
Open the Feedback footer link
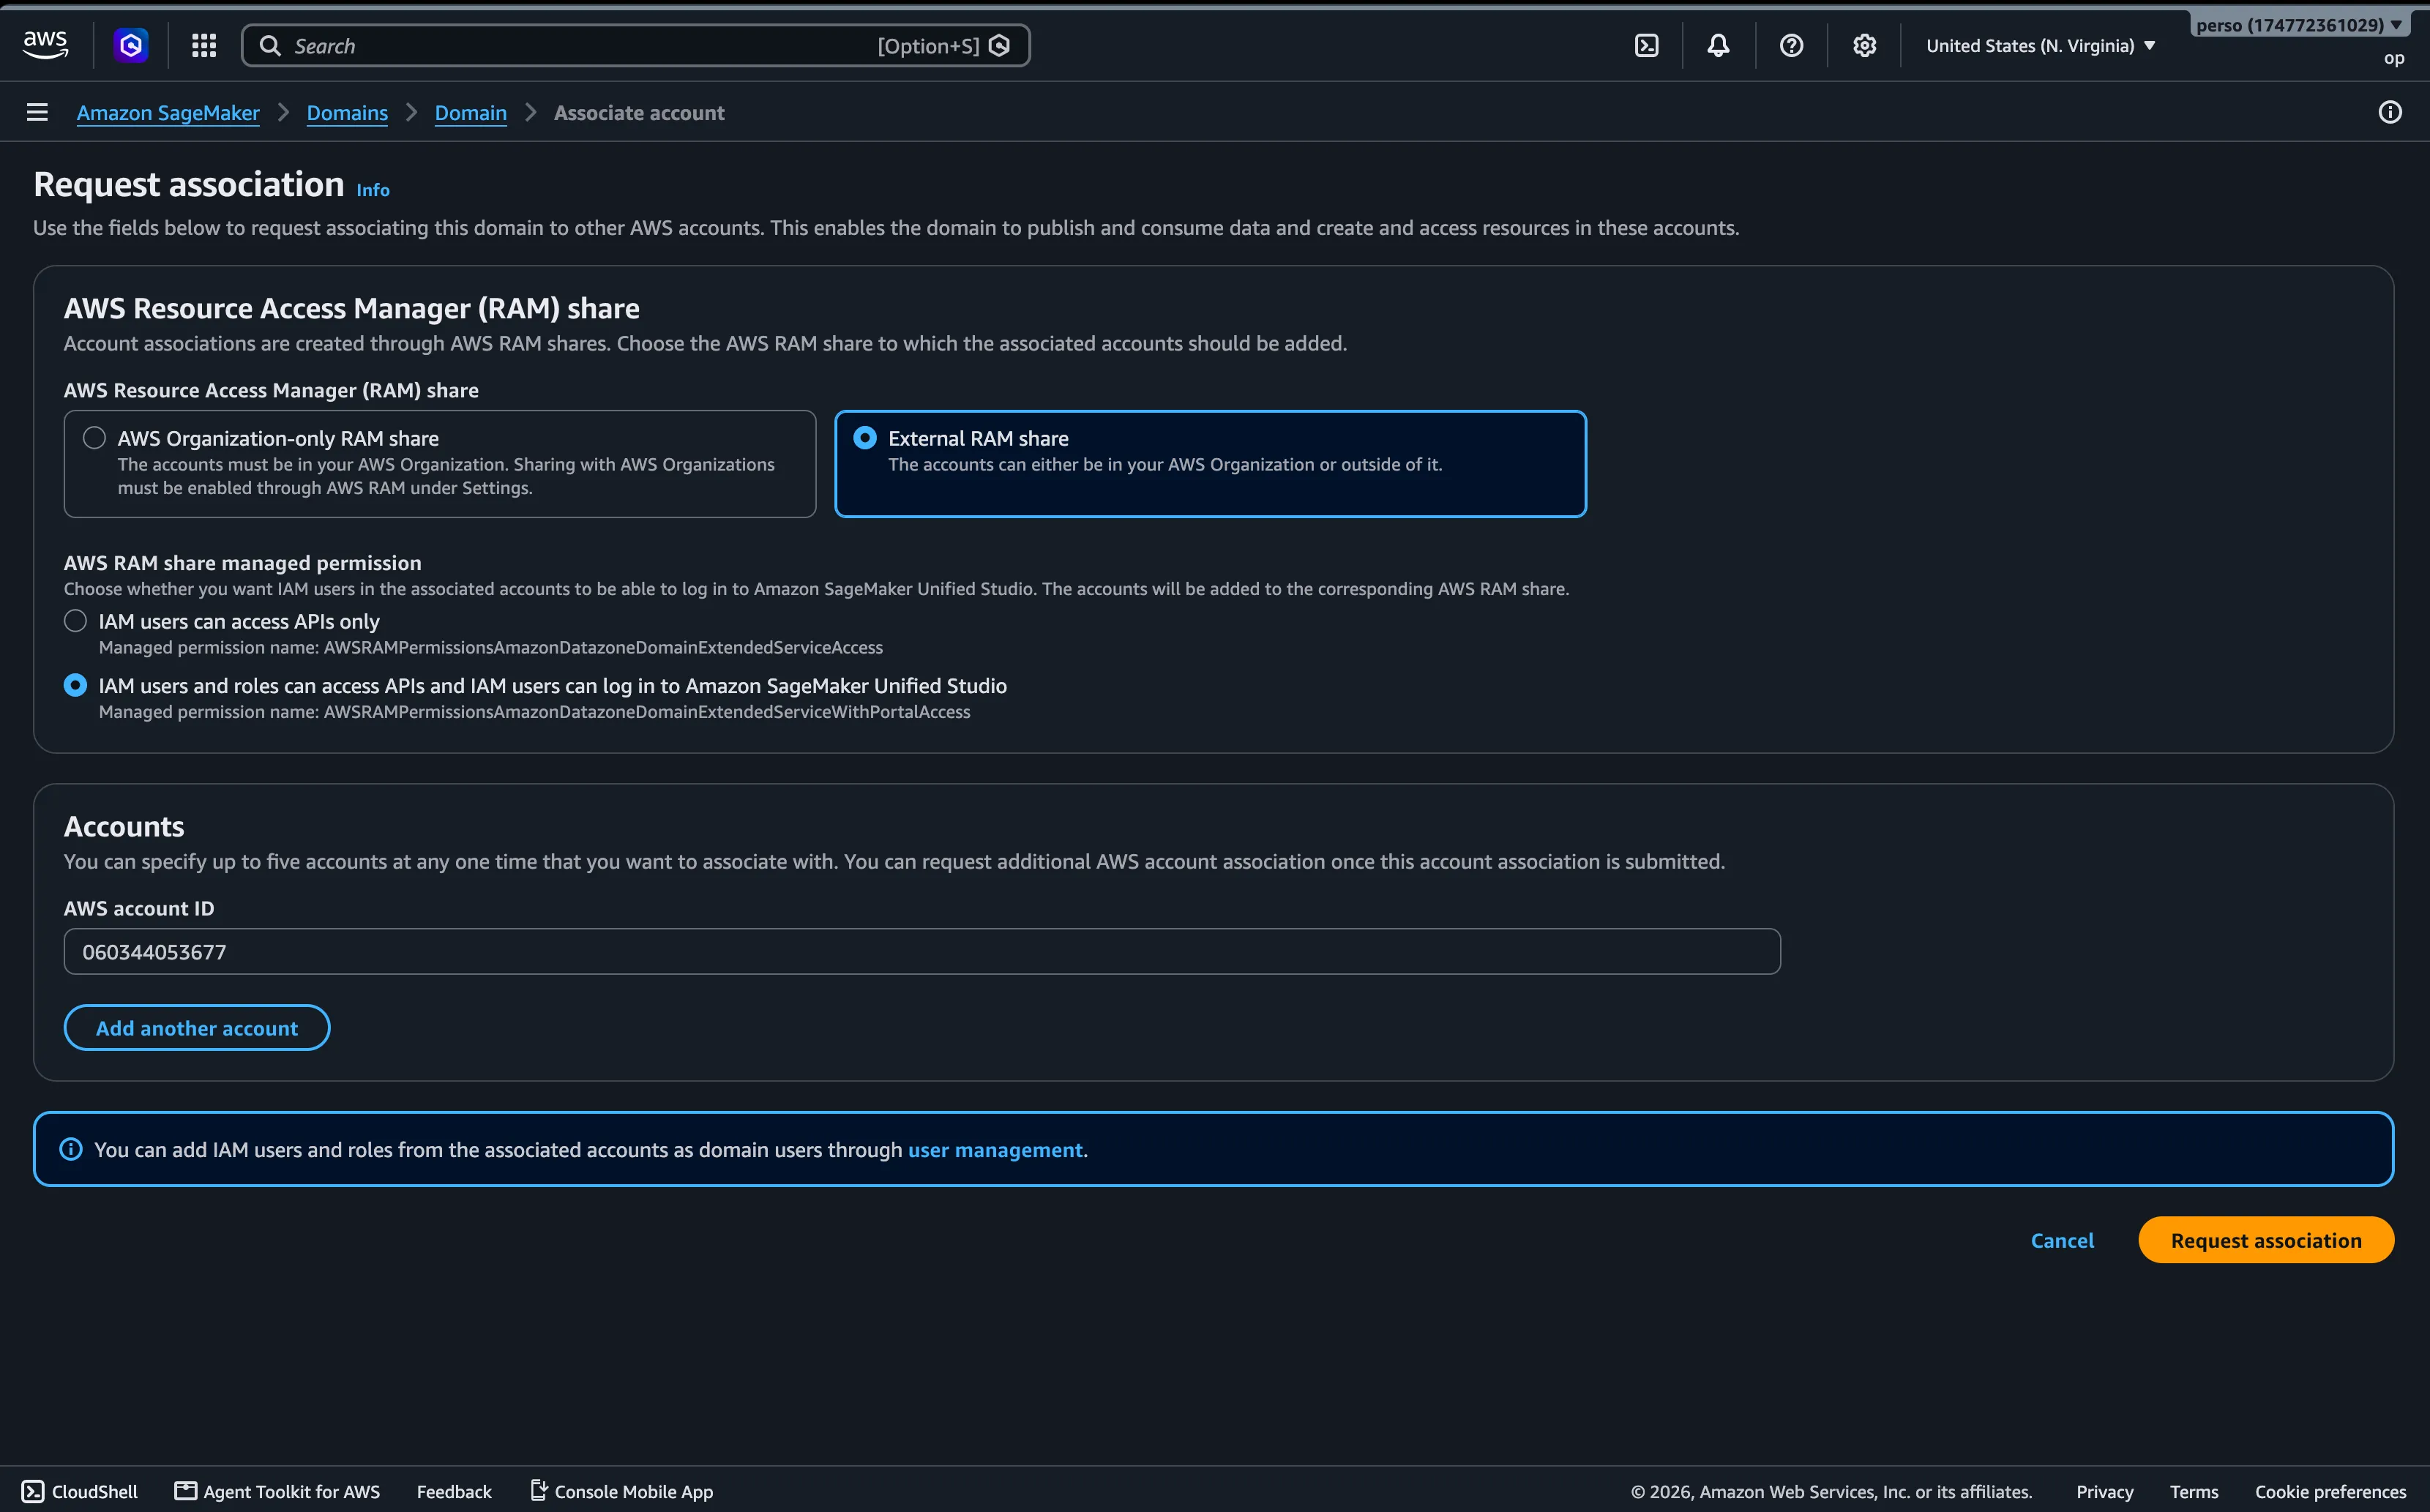(x=454, y=1491)
